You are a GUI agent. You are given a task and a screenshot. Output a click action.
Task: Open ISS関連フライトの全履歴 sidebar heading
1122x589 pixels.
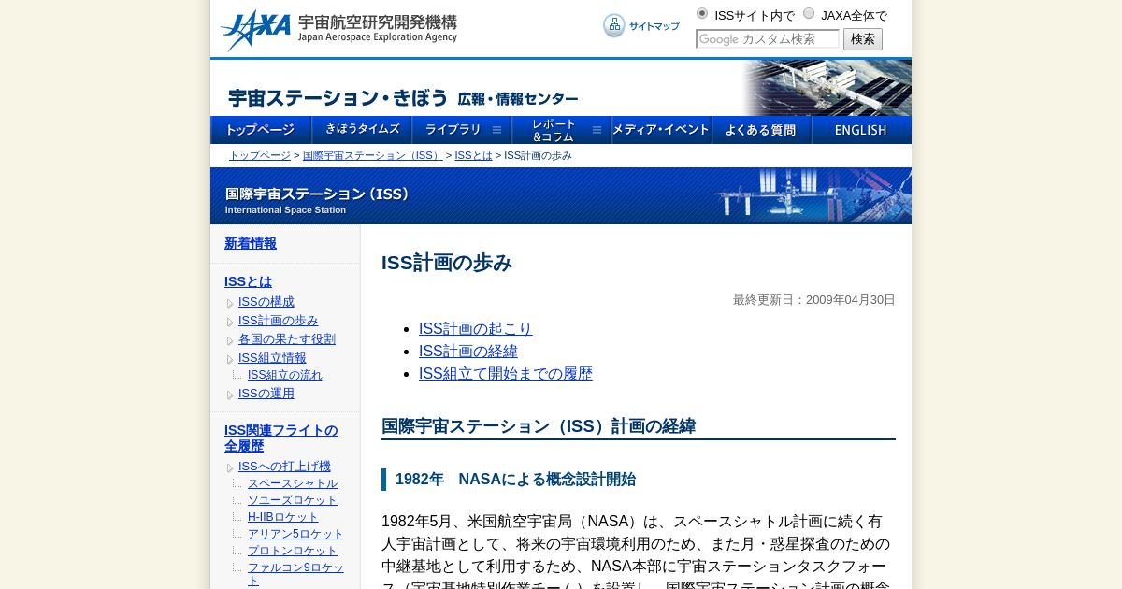click(280, 438)
